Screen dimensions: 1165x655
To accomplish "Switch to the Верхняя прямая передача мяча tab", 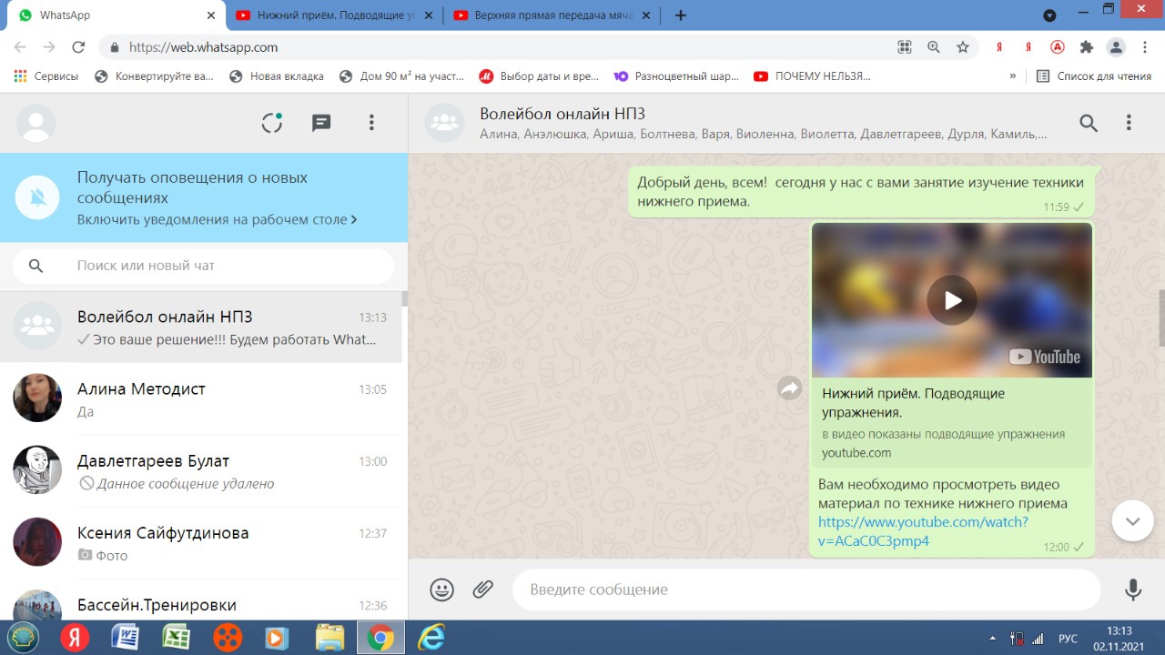I will [x=550, y=15].
